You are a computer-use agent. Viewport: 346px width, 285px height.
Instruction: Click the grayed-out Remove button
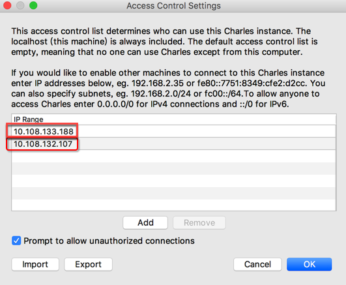click(x=199, y=222)
